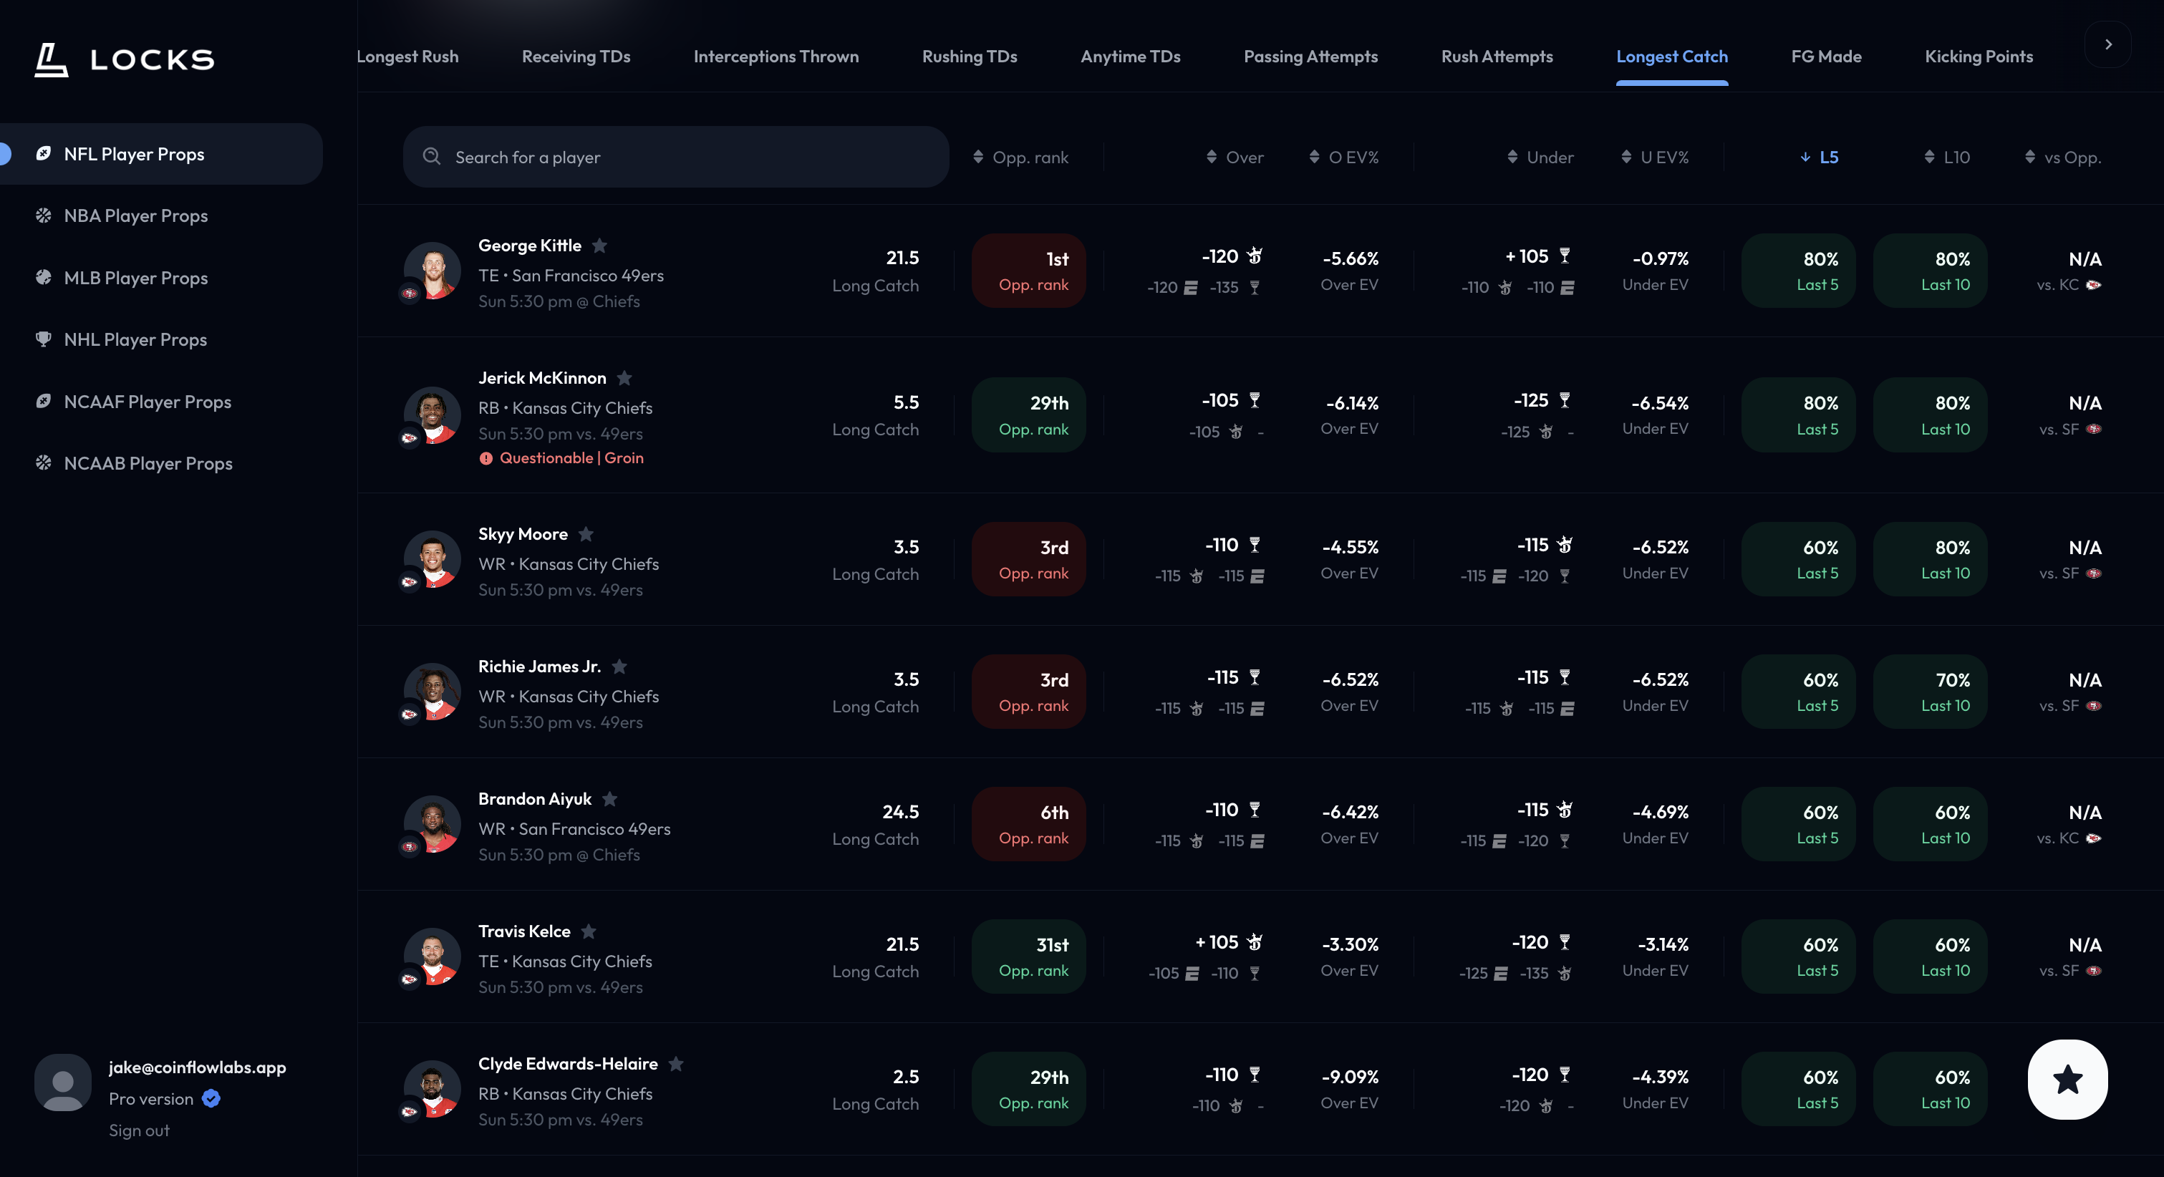
Task: Toggle favorite star for Jerick McKinnon
Action: tap(624, 378)
